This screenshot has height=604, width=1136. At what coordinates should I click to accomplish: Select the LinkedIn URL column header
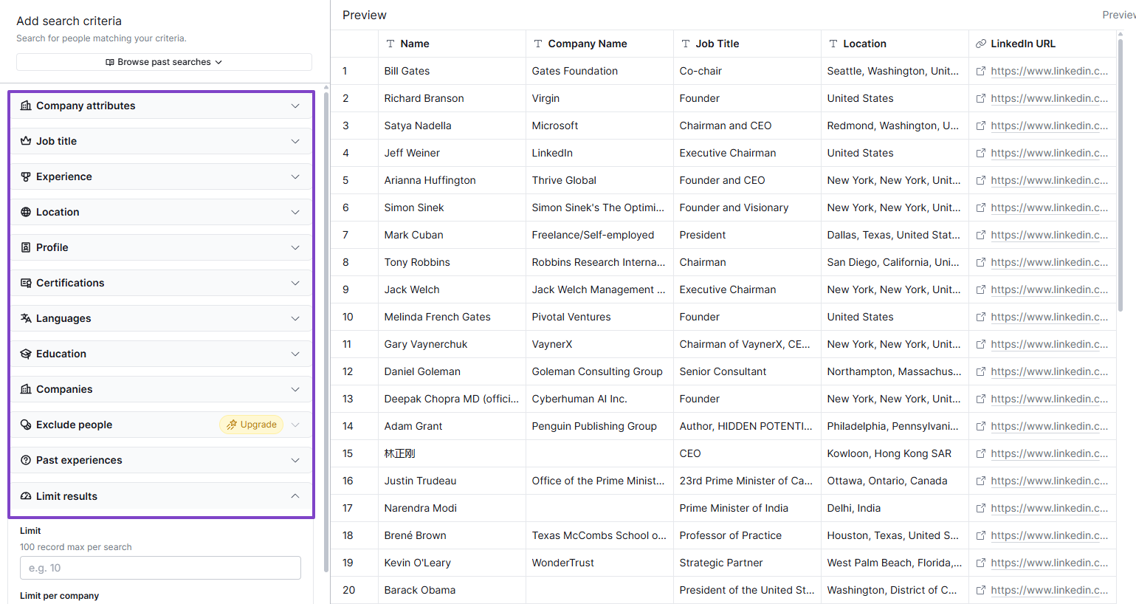[1042, 44]
